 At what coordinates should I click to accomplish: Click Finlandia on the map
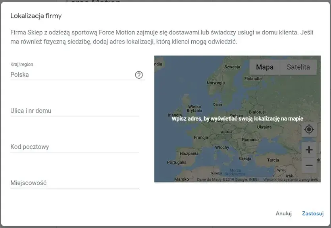[253, 78]
